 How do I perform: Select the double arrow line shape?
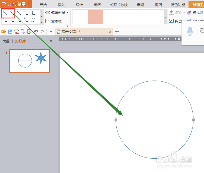(19, 13)
